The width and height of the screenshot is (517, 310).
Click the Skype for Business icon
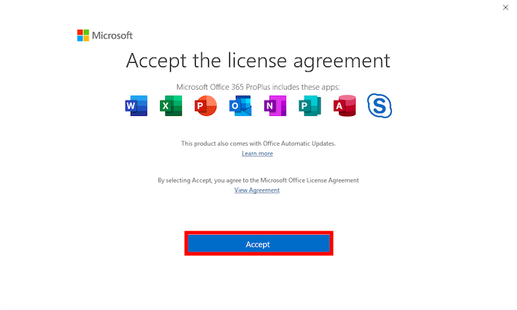pos(380,106)
